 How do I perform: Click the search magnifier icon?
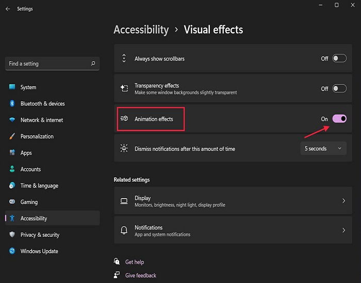(x=93, y=63)
